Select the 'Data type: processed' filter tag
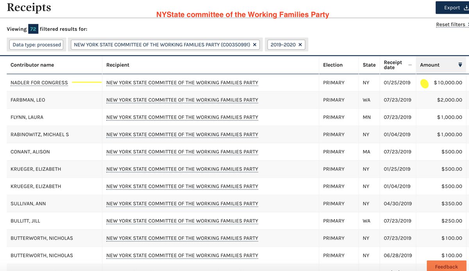This screenshot has width=469, height=271. click(36, 45)
